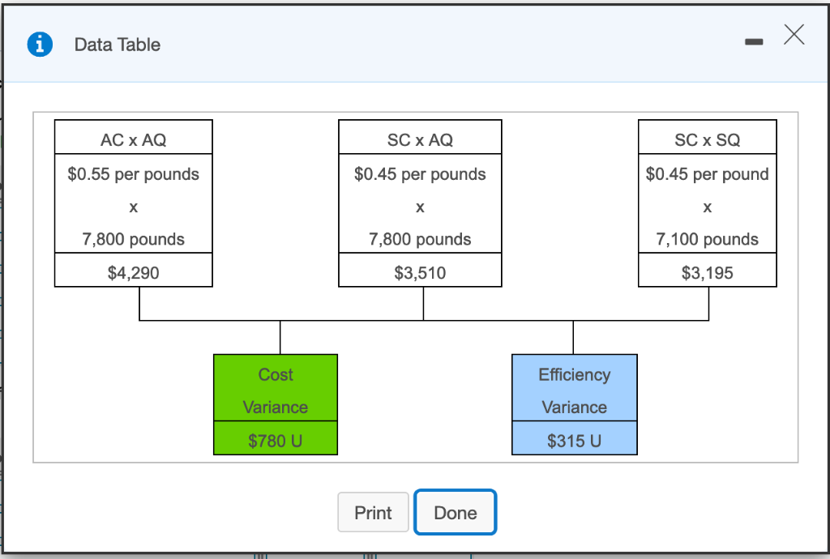Image resolution: width=830 pixels, height=559 pixels.
Task: Click the 7,100 pounds quantity cell
Action: (x=707, y=239)
